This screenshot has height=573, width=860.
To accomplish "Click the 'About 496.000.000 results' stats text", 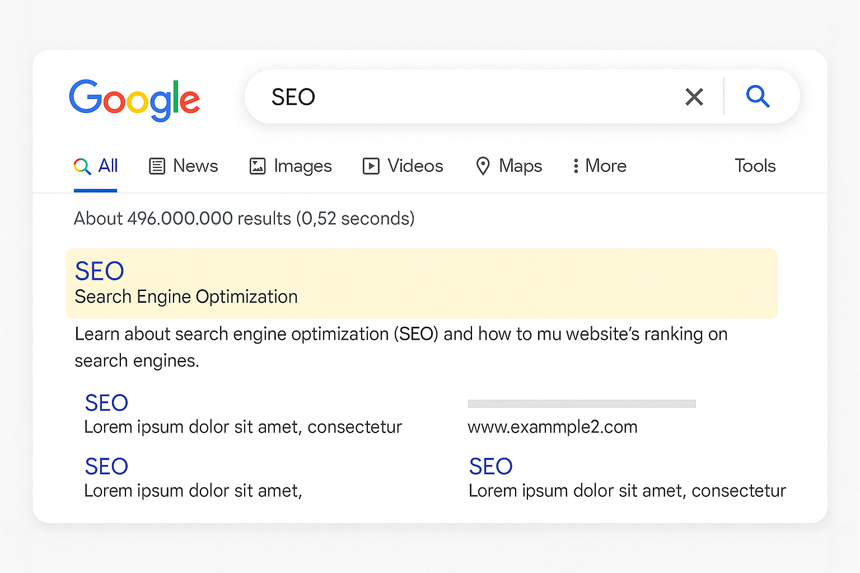I will [x=244, y=218].
